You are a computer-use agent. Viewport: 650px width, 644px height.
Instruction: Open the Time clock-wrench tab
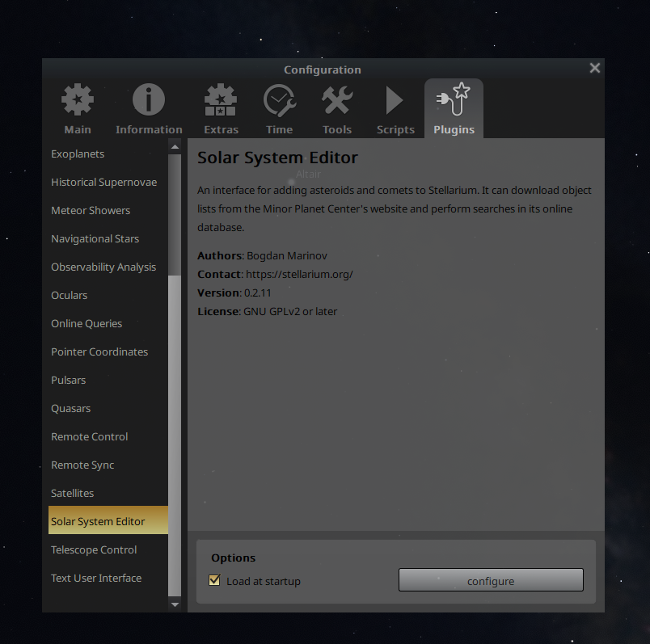(x=280, y=109)
